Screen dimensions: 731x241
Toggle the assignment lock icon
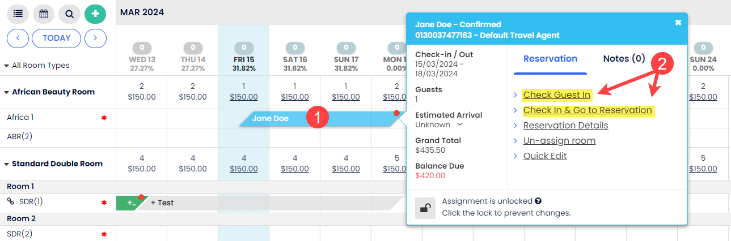click(x=425, y=208)
